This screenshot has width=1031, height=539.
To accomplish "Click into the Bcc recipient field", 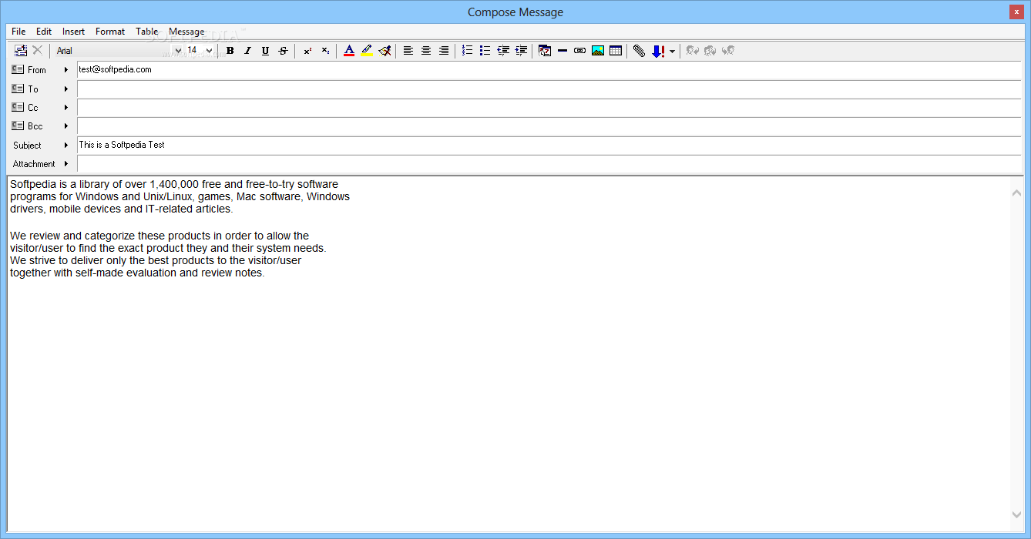I will pyautogui.click(x=549, y=126).
